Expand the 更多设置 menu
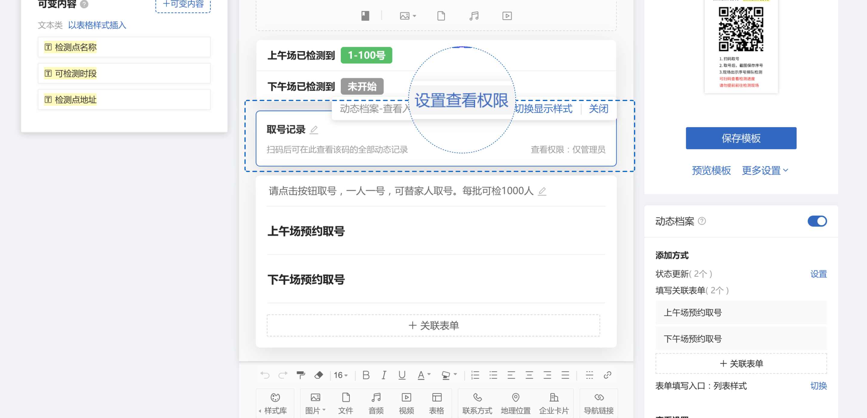This screenshot has width=867, height=418. coord(765,171)
